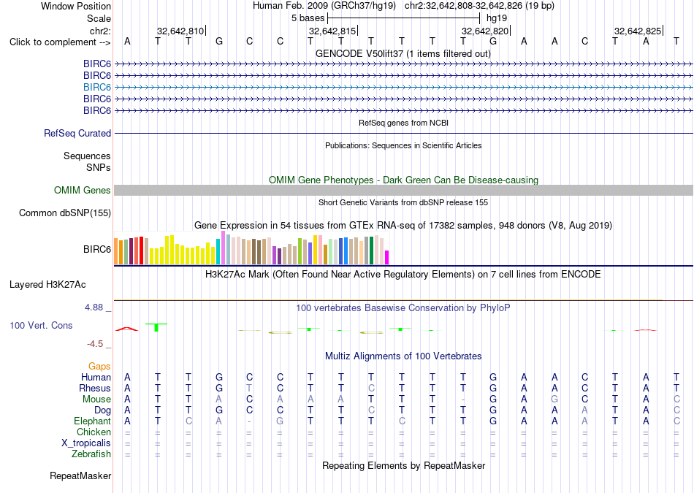
Task: Click the 32,642,825 position marker
Action: tap(638, 31)
